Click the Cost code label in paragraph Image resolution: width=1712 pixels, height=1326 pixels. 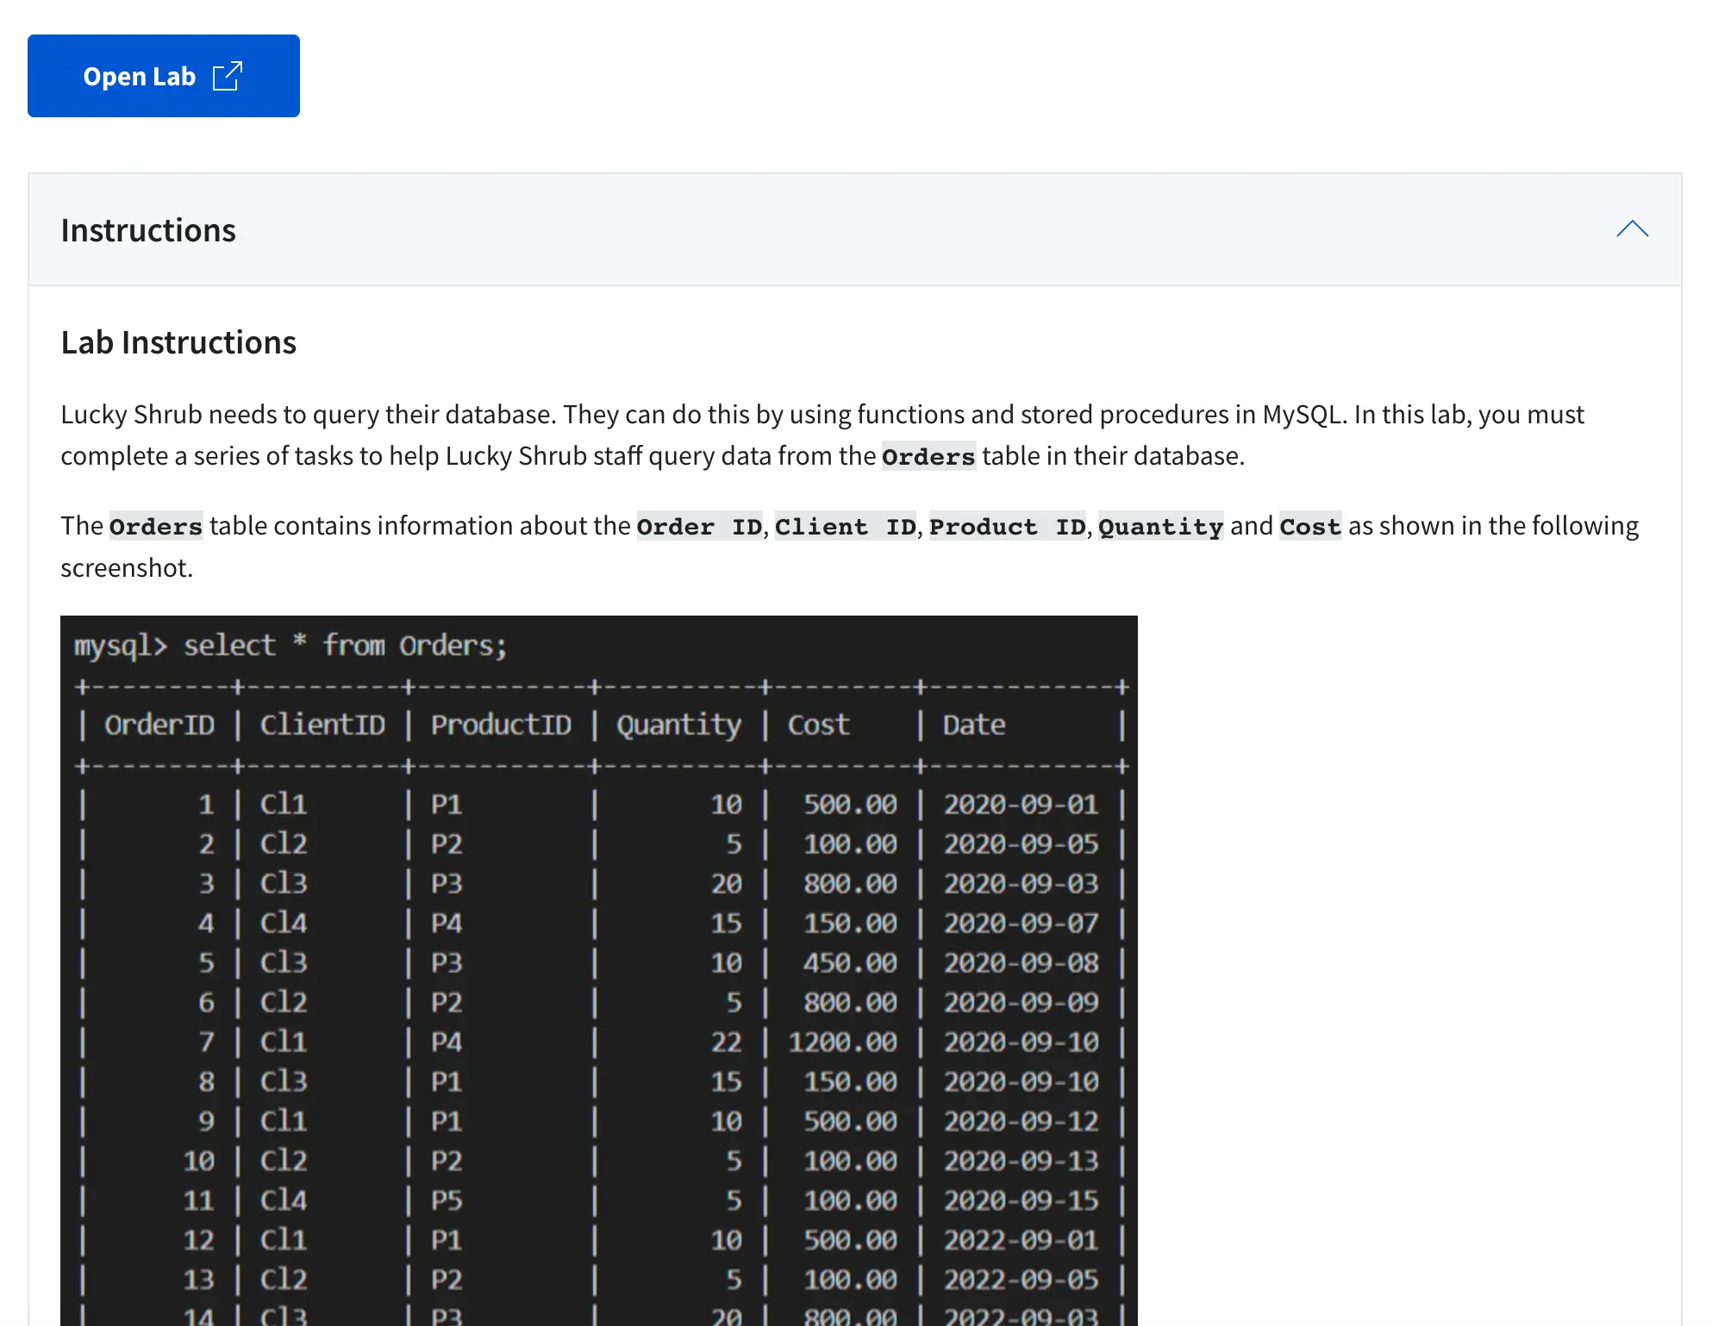coord(1309,526)
